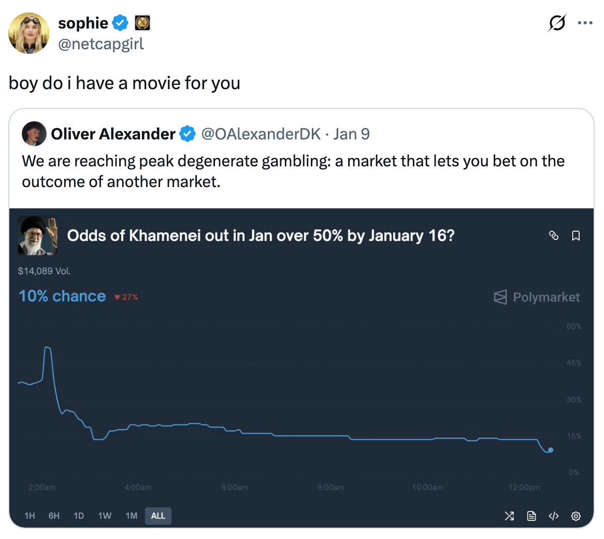
Task: Click the copy link icon on chart
Action: coord(554,236)
